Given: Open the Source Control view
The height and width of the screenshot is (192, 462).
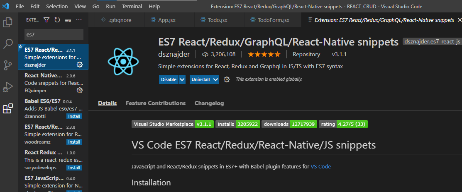Looking at the screenshot, I should [7, 65].
